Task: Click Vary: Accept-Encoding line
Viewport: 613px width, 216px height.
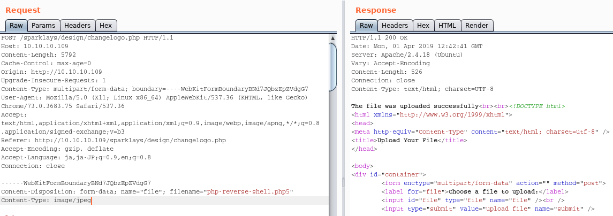Action: (390, 63)
